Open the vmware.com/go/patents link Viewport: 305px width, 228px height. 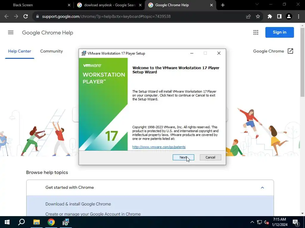tap(159, 147)
